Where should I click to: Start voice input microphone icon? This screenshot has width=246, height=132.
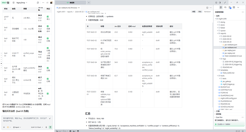pyautogui.click(x=46, y=127)
